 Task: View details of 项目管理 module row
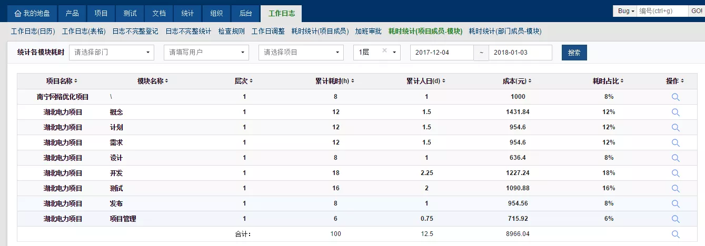click(x=676, y=219)
